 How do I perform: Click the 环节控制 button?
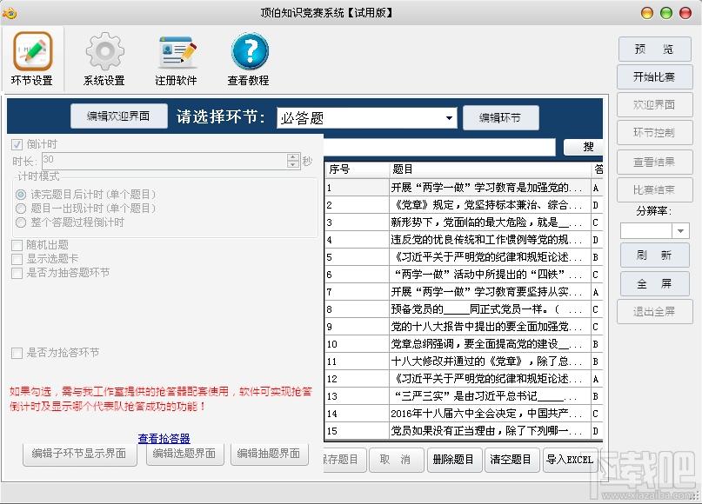pos(654,132)
